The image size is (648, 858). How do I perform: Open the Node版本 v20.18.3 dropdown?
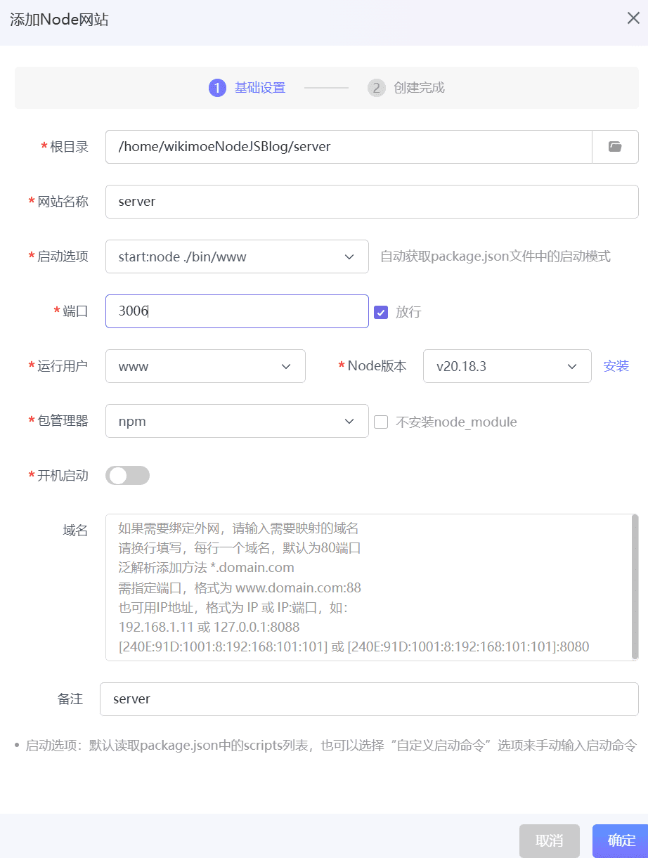coord(507,366)
